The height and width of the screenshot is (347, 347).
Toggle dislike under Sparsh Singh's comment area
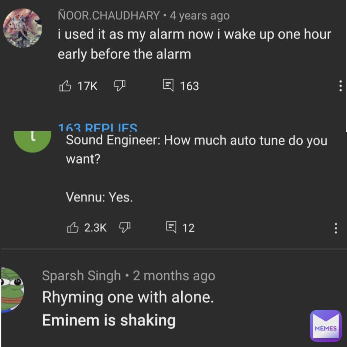[x=125, y=228]
